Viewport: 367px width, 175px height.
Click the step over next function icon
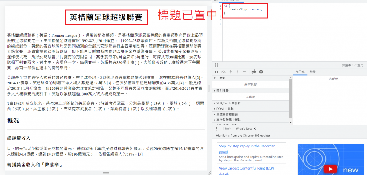coord(224,72)
